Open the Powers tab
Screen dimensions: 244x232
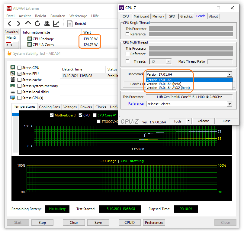coord(86,107)
